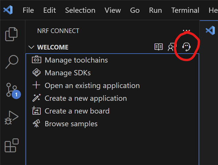Collapse the WELCOME section chevron
The height and width of the screenshot is (165, 218).
click(x=31, y=47)
